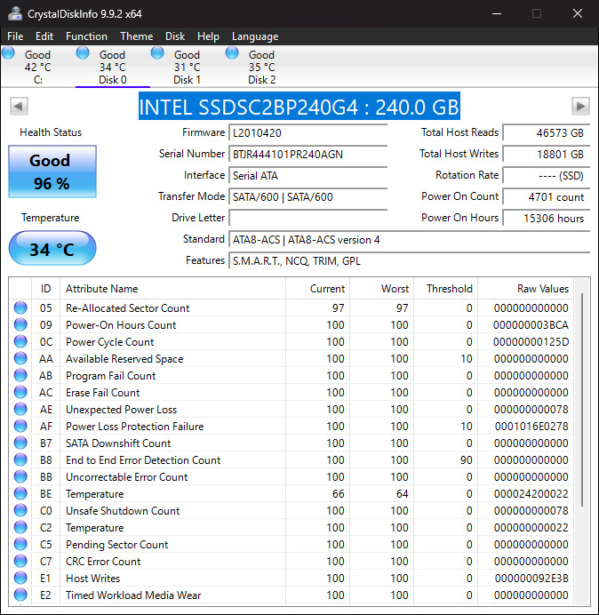Open the File menu

[15, 36]
